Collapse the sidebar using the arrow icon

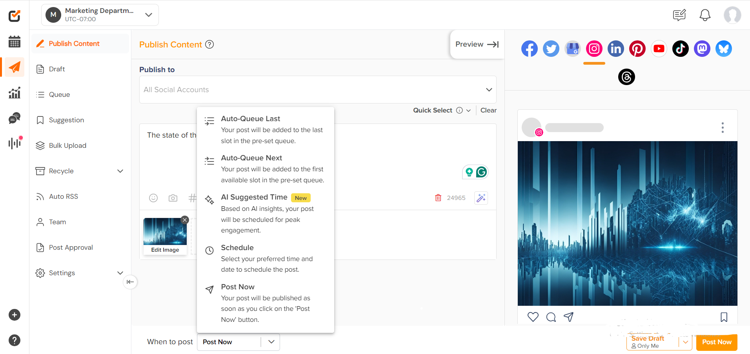coord(130,282)
